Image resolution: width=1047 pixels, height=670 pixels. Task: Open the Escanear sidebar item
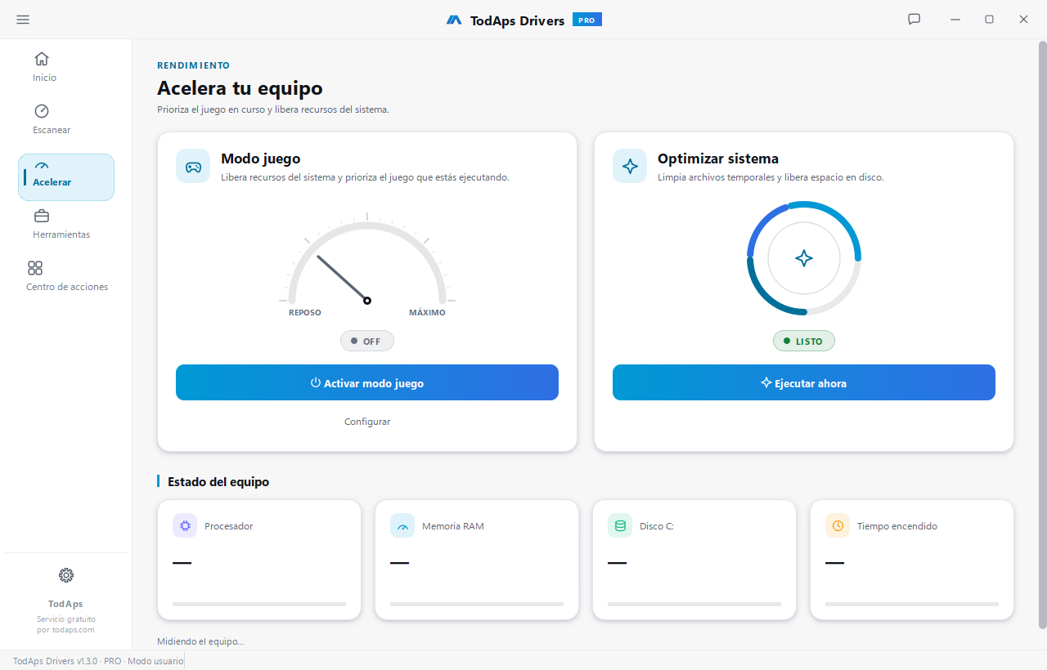pyautogui.click(x=52, y=119)
